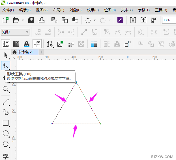Select the Zoom magnifier tool
176x160 pixels.
[5, 89]
